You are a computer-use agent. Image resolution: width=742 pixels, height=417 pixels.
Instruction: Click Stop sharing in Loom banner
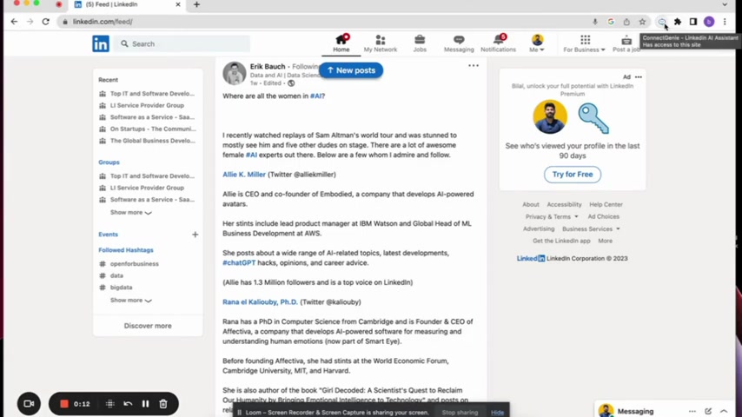[x=460, y=413]
